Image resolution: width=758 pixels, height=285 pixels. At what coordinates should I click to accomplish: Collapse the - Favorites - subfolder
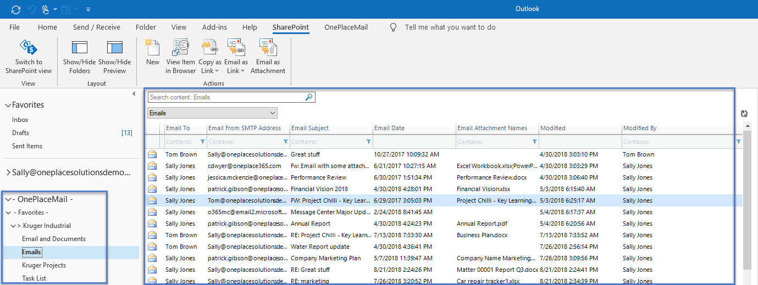(x=8, y=213)
